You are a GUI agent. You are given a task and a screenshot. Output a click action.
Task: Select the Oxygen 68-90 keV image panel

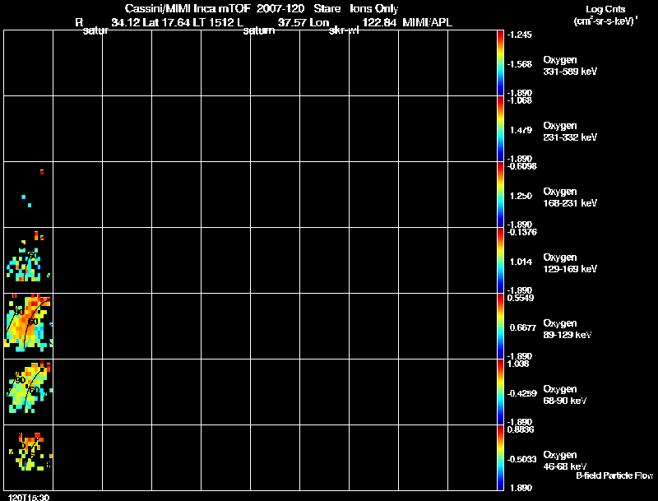[29, 392]
